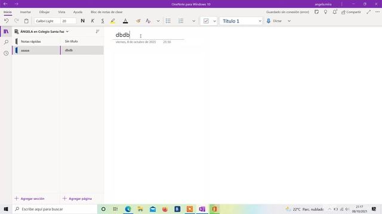This screenshot has height=214, width=382.
Task: Expand the Dictar language options
Action: click(x=289, y=21)
